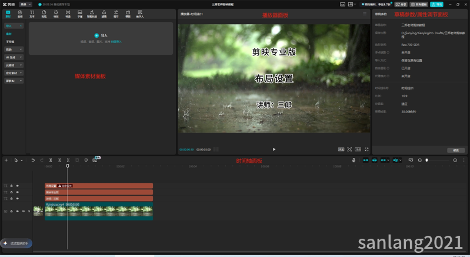The image size is (470, 257).
Task: Select 素材 in the import sidebar
Action: (9, 34)
